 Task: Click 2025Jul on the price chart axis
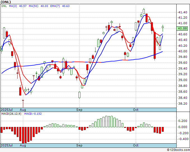click(6, 110)
